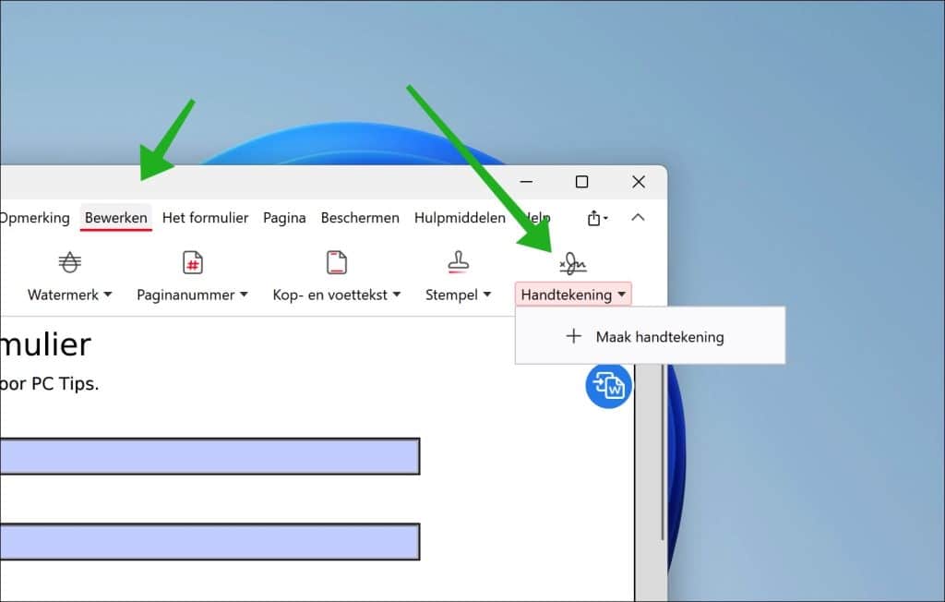Viewport: 945px width, 602px height.
Task: Click the document vertical scrollbar
Action: pyautogui.click(x=663, y=452)
